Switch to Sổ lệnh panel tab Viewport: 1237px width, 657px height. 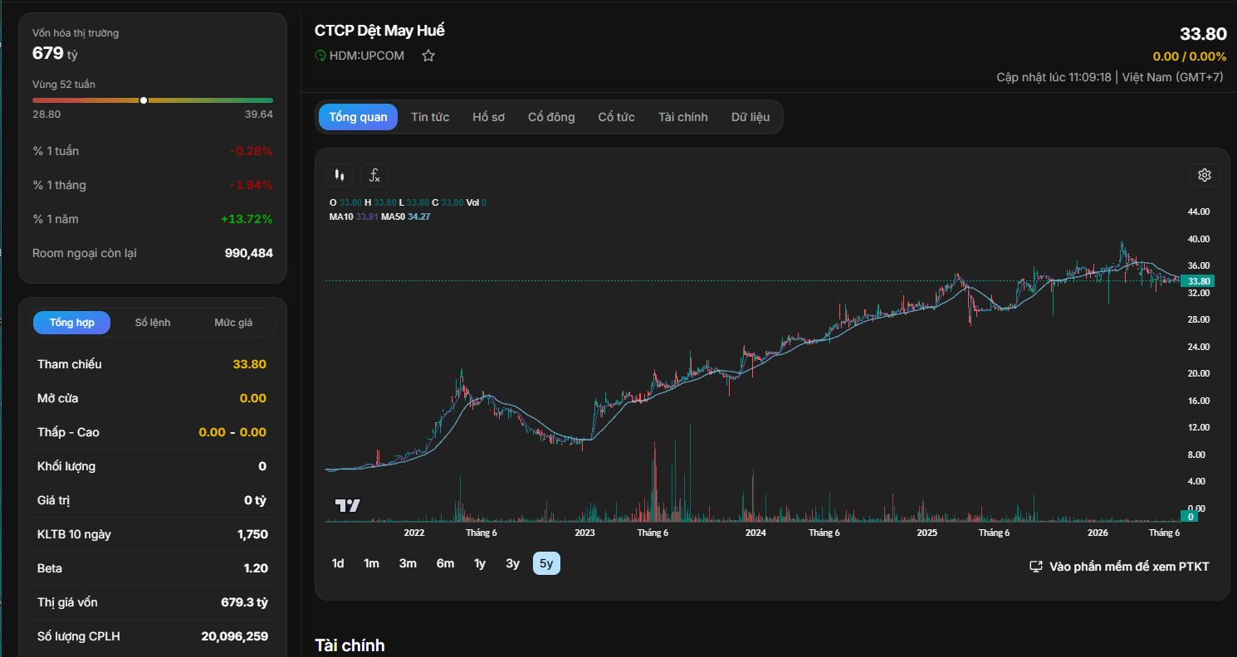(153, 323)
